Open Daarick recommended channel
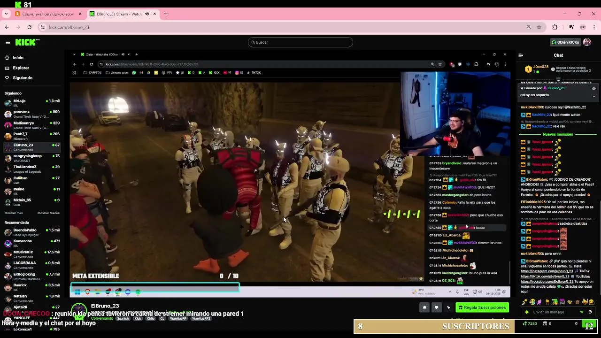 32,287
